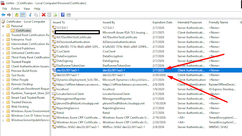This screenshot has height=136, width=242.
Task: Select dev32c5011aa3-1 certificate expiring 2/20/2026
Action: tap(147, 75)
